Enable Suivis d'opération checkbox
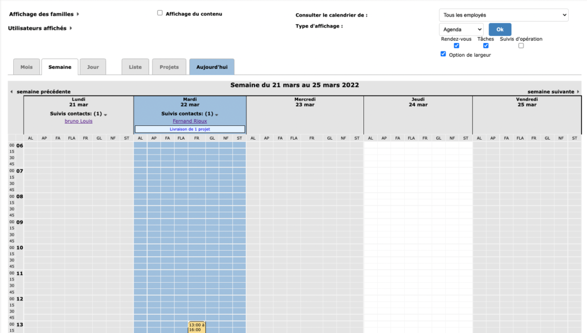This screenshot has width=587, height=333. pyautogui.click(x=521, y=46)
